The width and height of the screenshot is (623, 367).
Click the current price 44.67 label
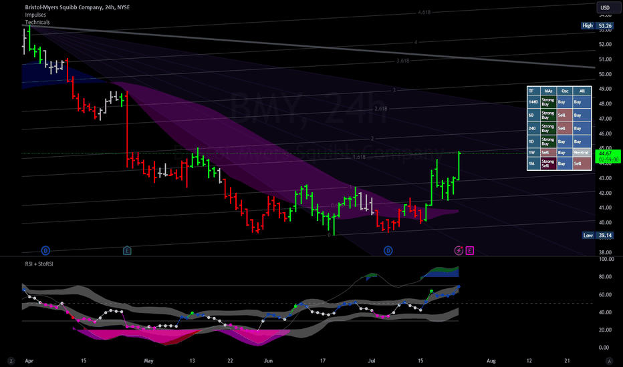coord(608,156)
